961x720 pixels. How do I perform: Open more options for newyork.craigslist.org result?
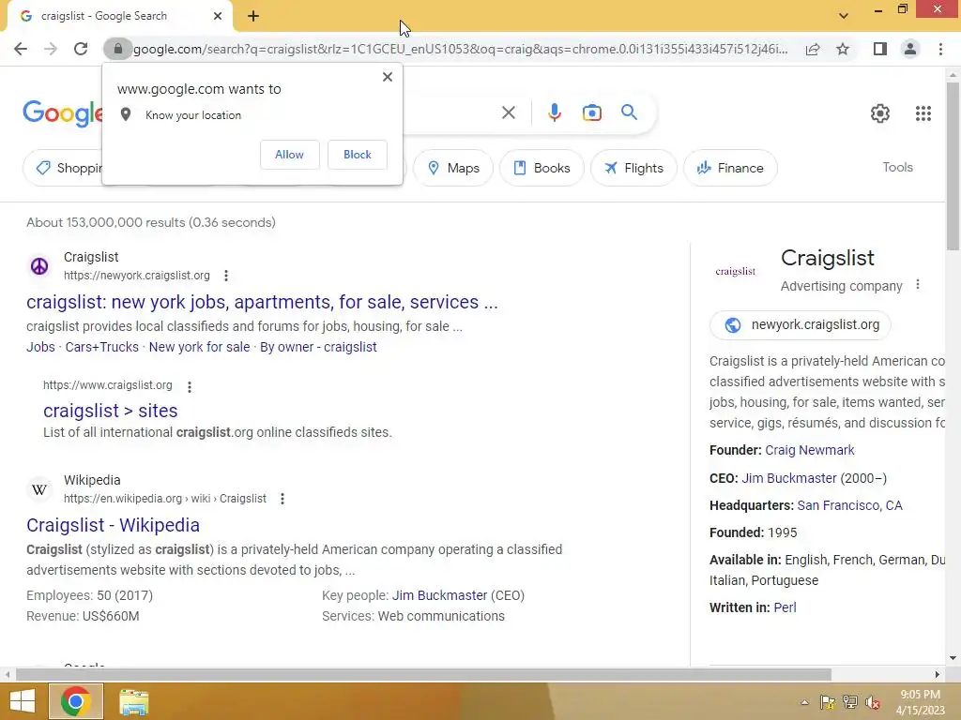click(x=226, y=276)
